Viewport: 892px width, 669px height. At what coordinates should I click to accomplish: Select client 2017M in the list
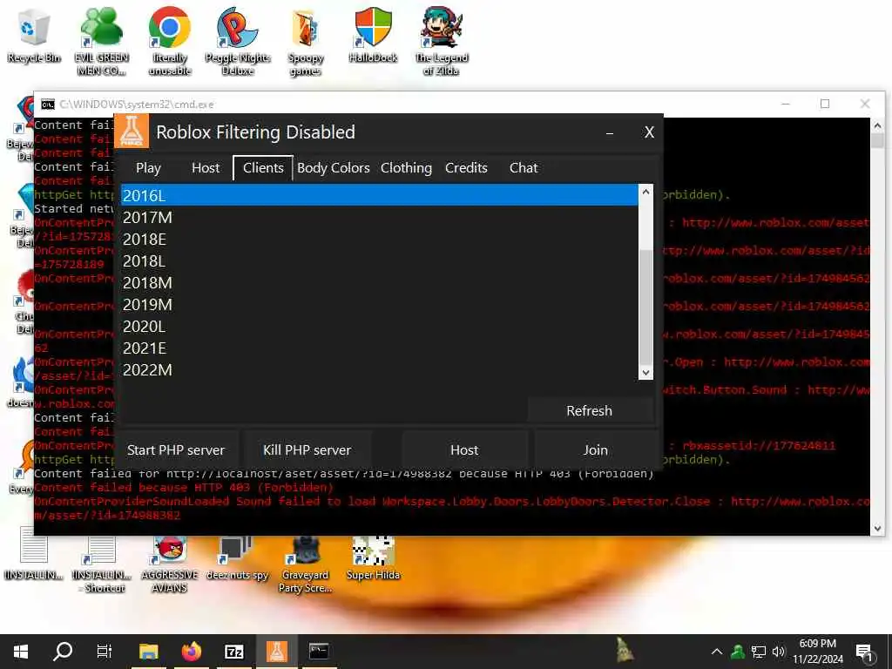point(379,217)
